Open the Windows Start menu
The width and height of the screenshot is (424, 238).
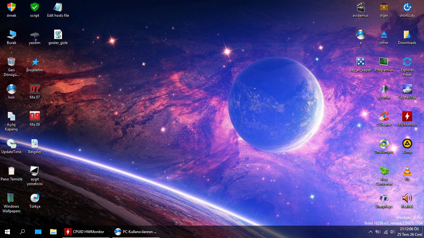click(x=7, y=232)
